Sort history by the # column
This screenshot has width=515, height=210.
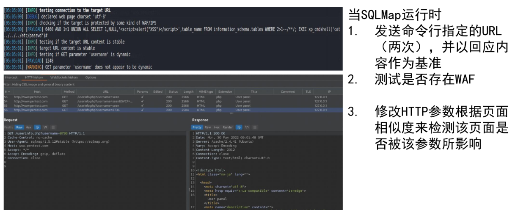5,92
